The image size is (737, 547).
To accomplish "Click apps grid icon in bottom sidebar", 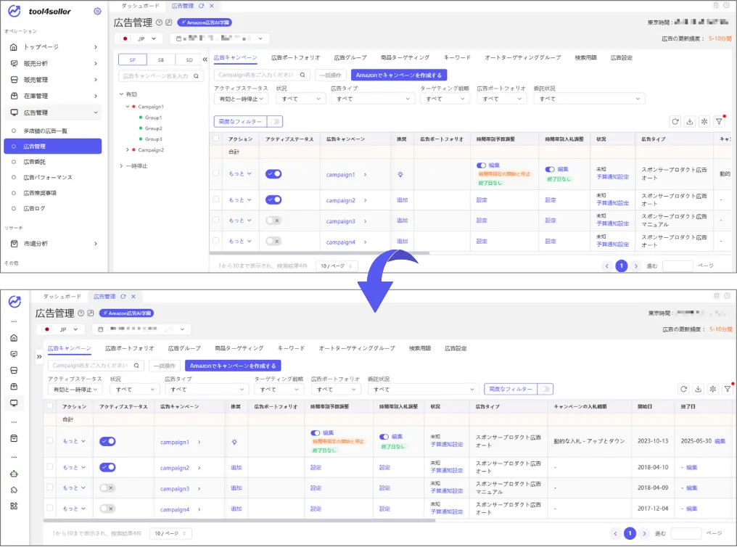I will click(14, 506).
